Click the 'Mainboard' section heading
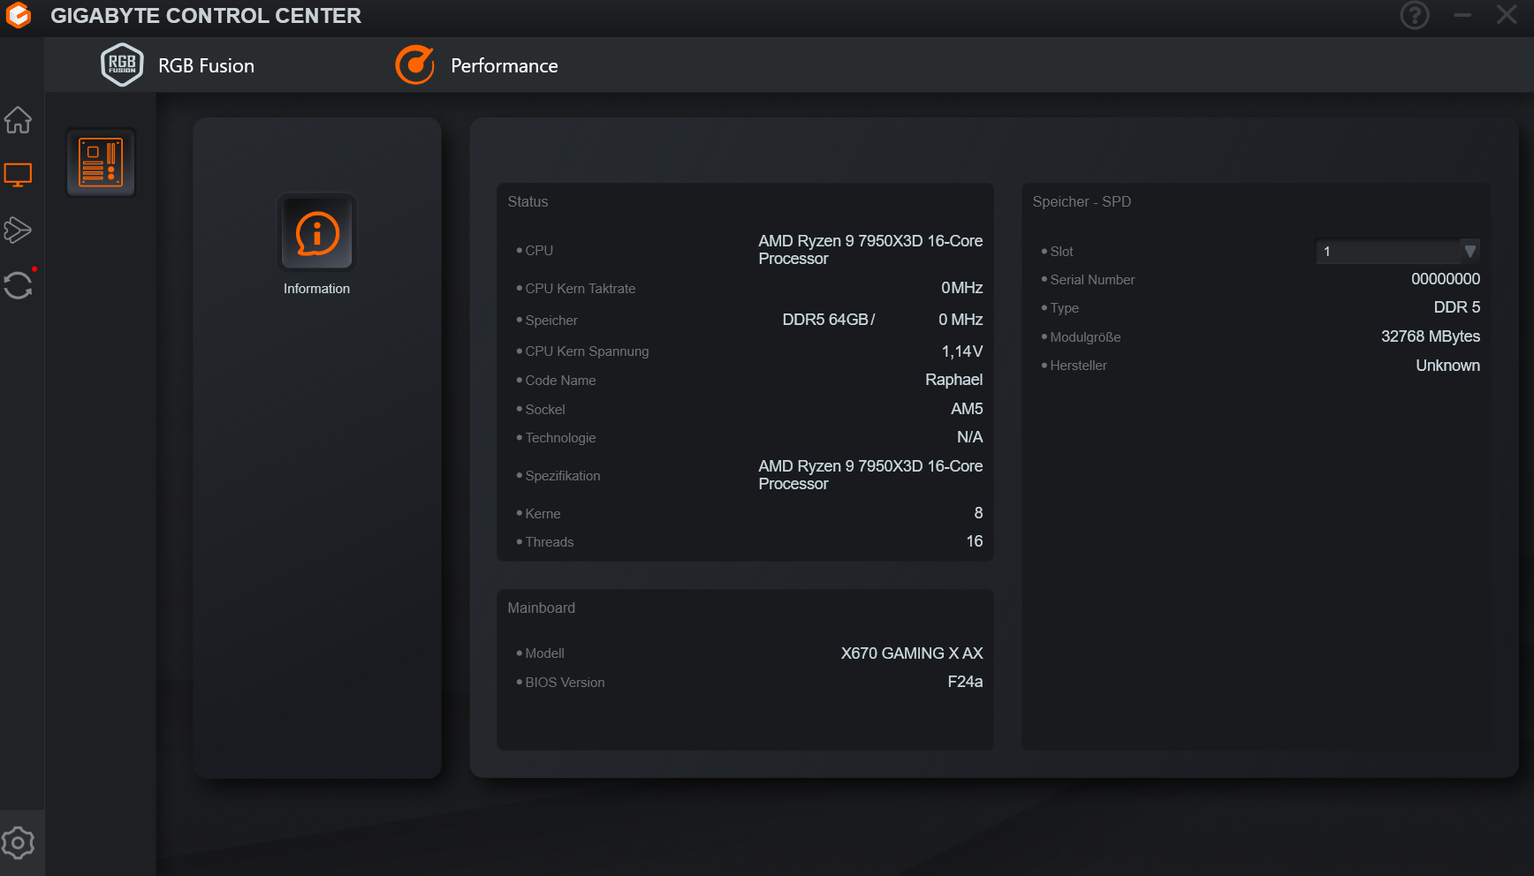This screenshot has width=1534, height=876. tap(541, 608)
